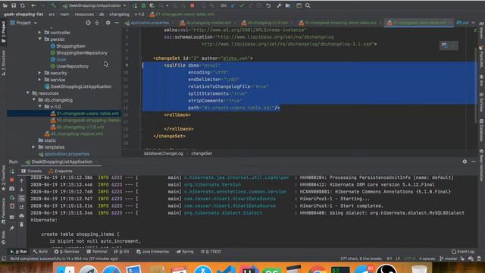Expand the templates folder
This screenshot has width=485, height=273.
point(33,147)
